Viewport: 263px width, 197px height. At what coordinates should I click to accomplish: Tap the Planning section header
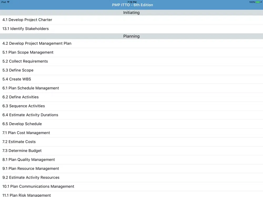131,36
